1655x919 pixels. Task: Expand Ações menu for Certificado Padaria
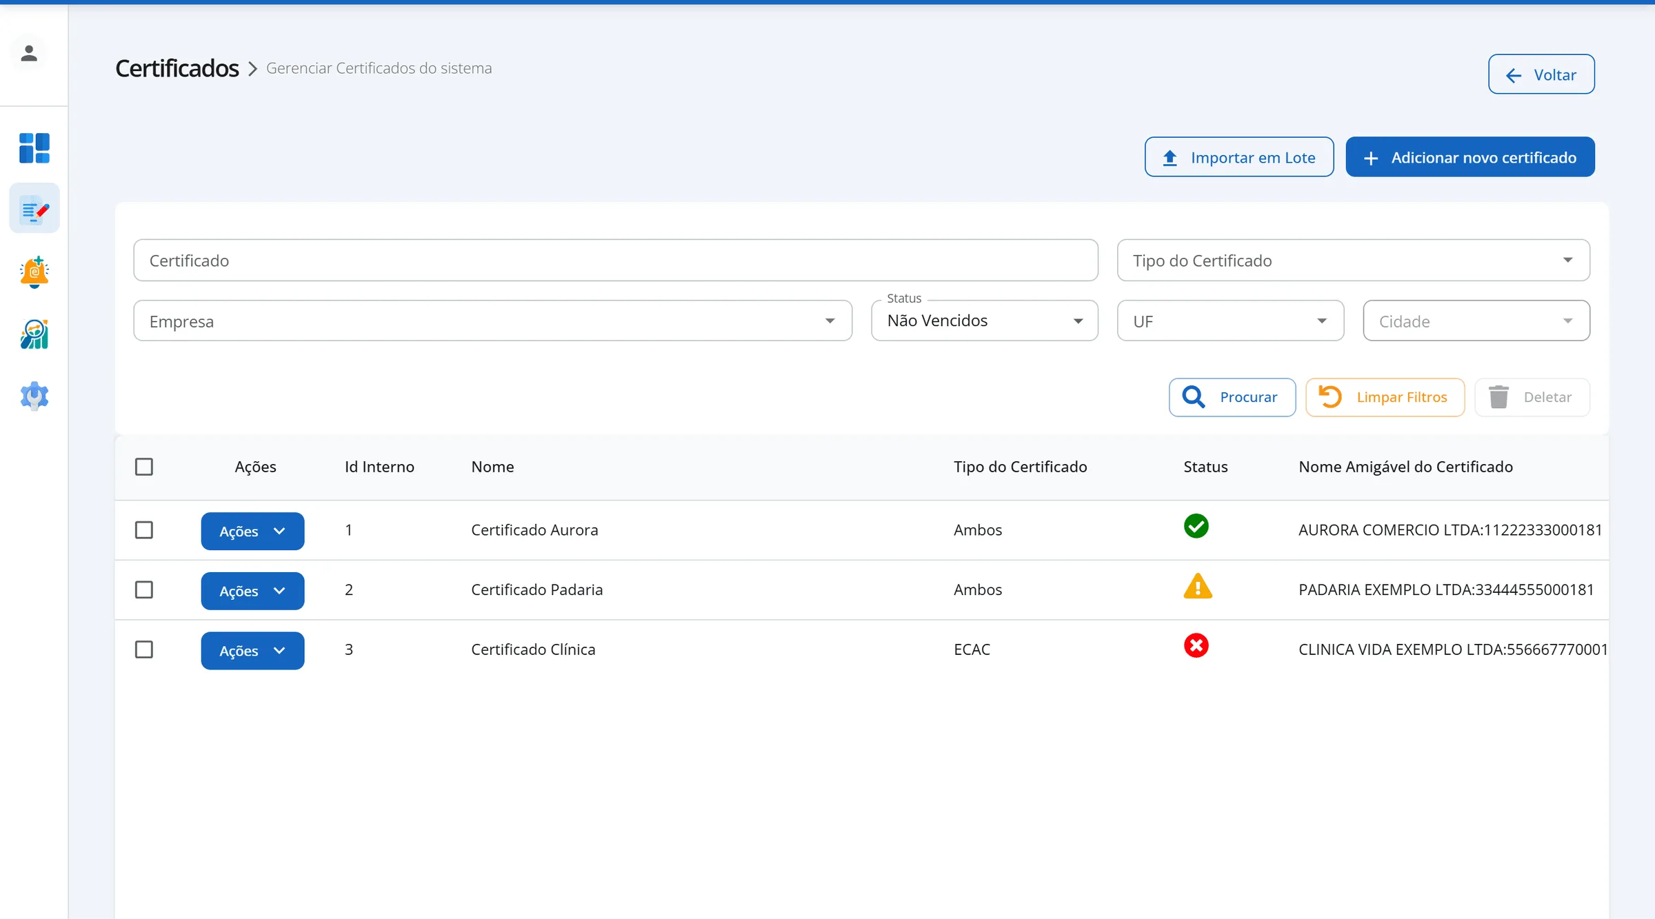[252, 591]
